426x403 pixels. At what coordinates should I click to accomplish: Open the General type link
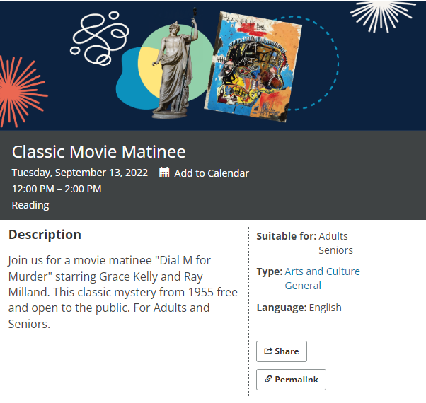tap(303, 286)
